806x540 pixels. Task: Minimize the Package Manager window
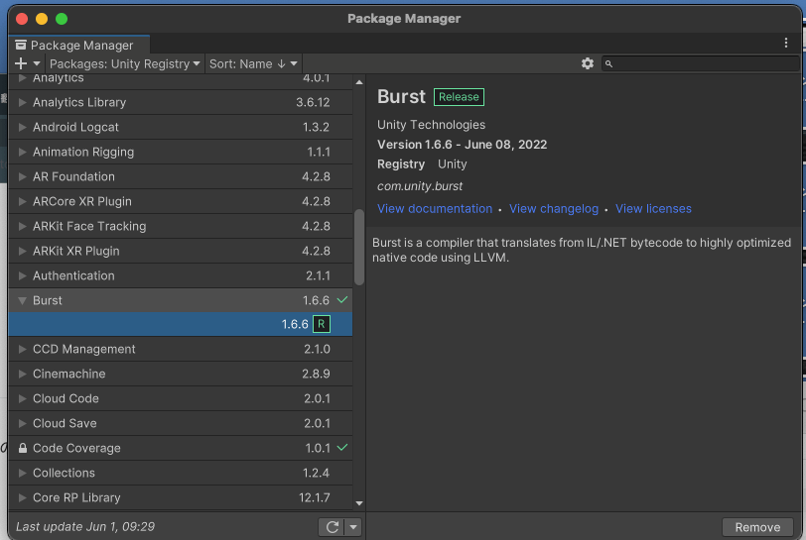pyautogui.click(x=42, y=19)
